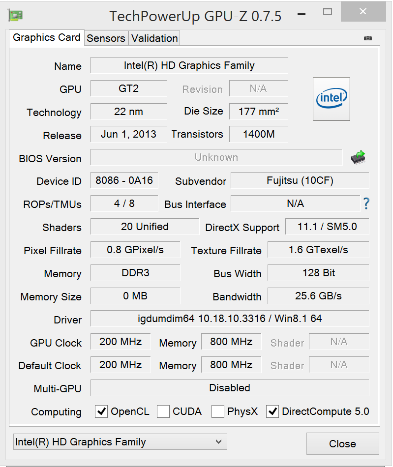
Task: Click the Bus Interface question mark
Action: 366,204
